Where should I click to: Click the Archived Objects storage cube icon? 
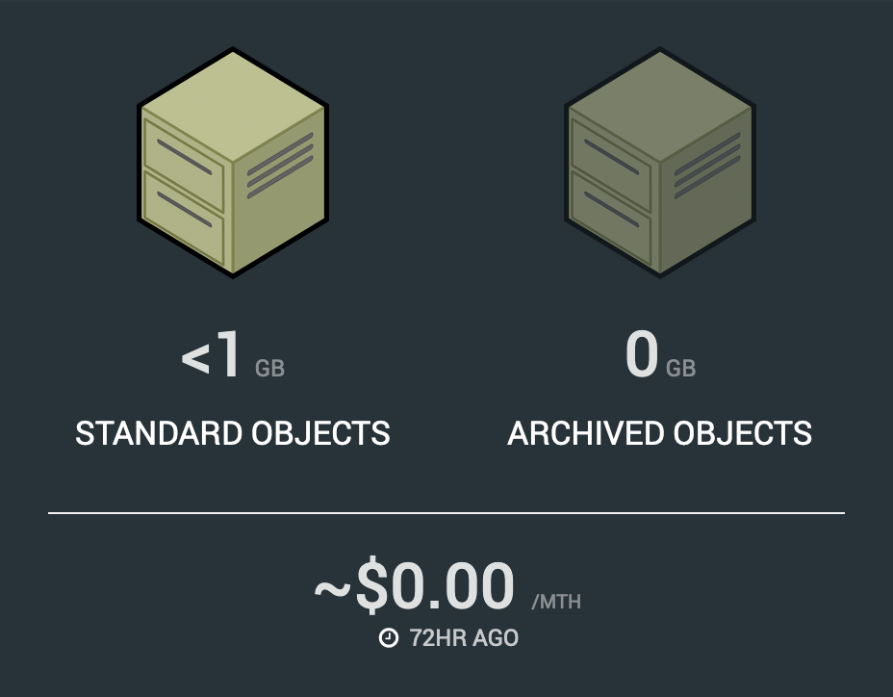660,164
